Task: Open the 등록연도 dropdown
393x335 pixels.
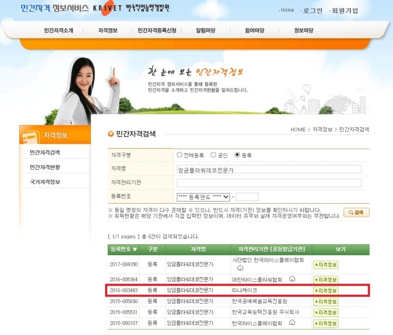Action: pos(203,197)
